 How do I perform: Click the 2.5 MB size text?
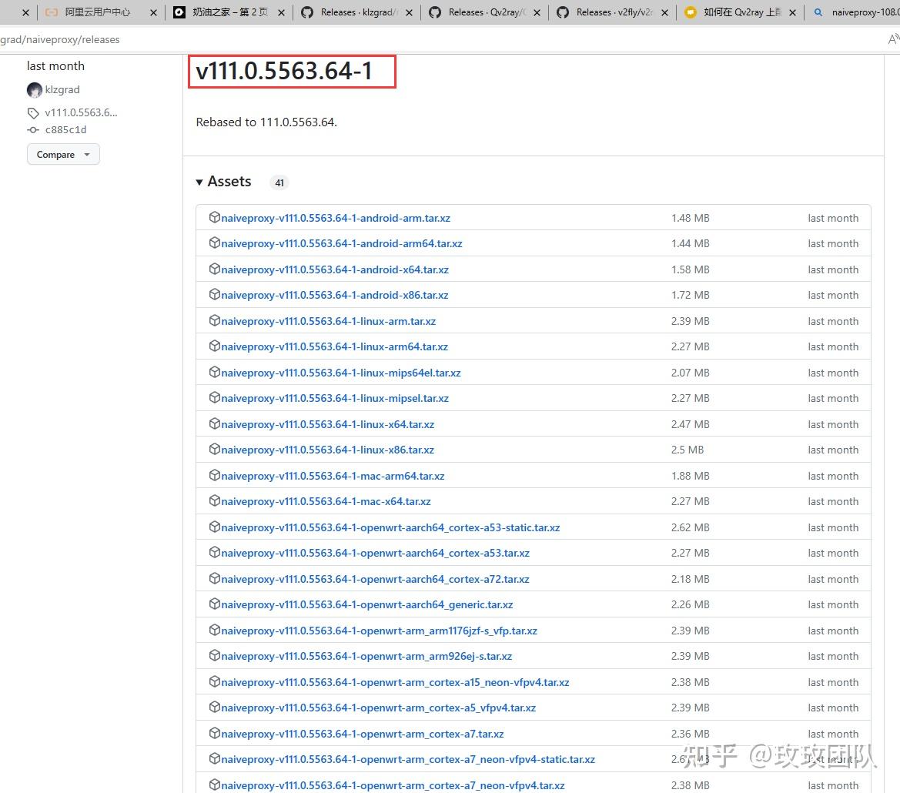coord(688,450)
